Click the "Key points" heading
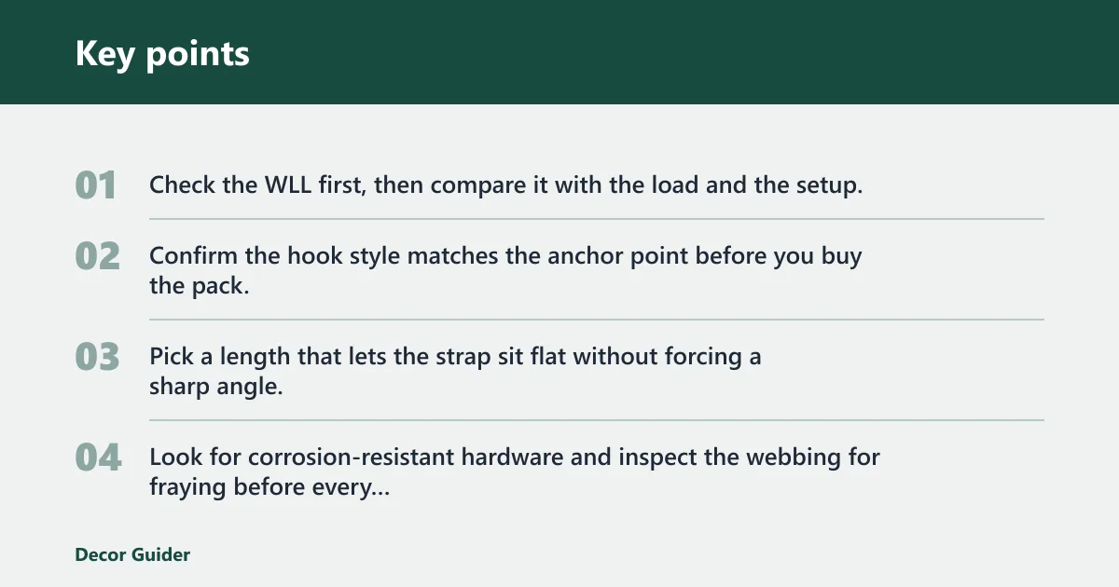The width and height of the screenshot is (1119, 587). (x=162, y=53)
